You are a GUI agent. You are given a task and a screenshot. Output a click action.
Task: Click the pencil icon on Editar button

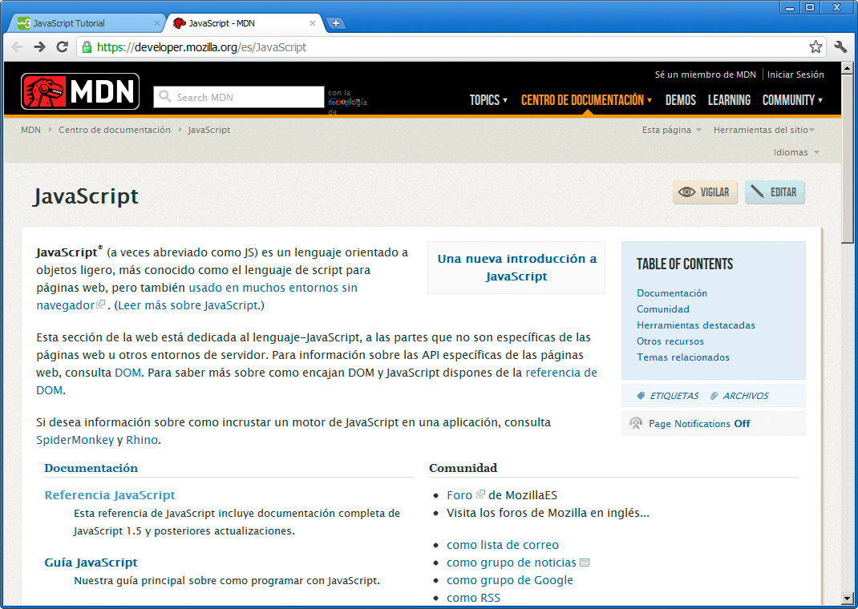pyautogui.click(x=757, y=192)
